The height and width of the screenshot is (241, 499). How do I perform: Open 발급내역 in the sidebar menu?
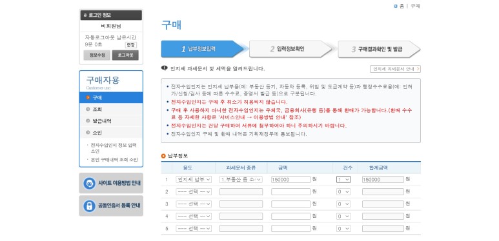(111, 121)
